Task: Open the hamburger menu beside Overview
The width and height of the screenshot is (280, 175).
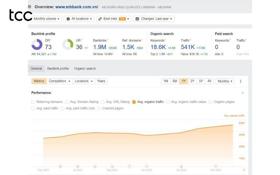Action: tap(29, 7)
